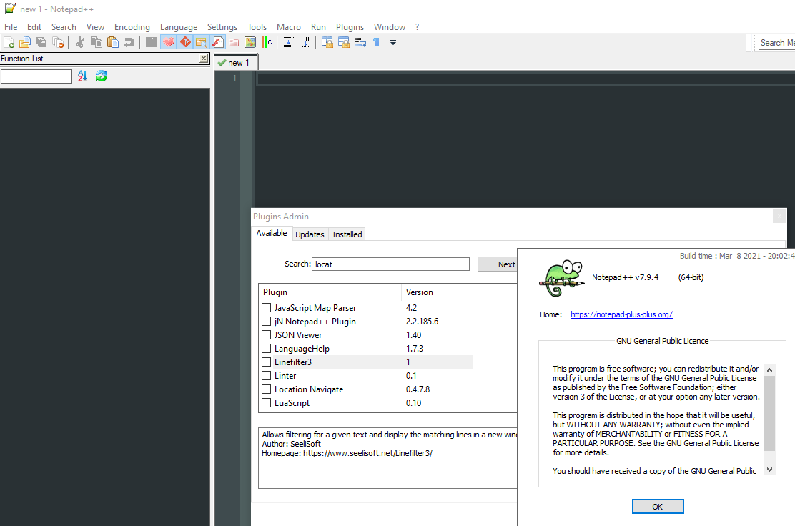795x526 pixels.
Task: Switch to the Updates tab
Action: tap(310, 234)
